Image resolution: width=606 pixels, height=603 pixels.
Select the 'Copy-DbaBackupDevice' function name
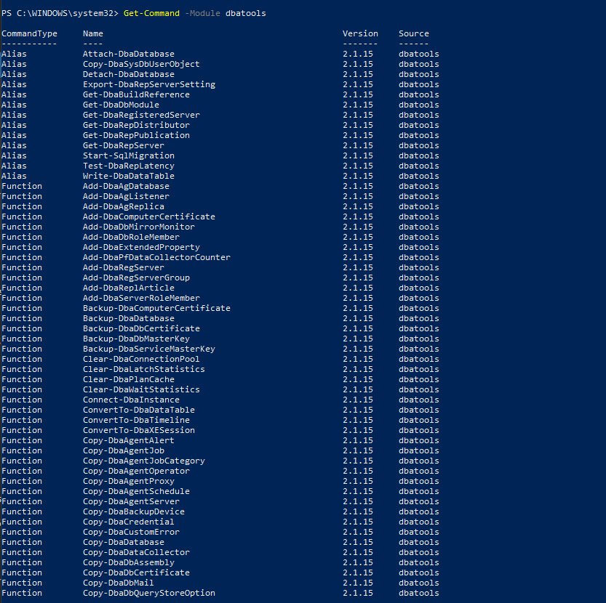(x=134, y=511)
